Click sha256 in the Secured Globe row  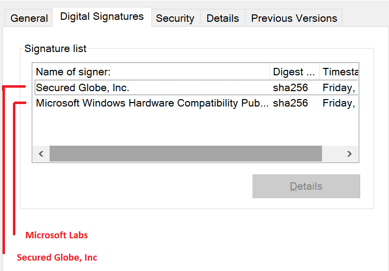(x=290, y=88)
